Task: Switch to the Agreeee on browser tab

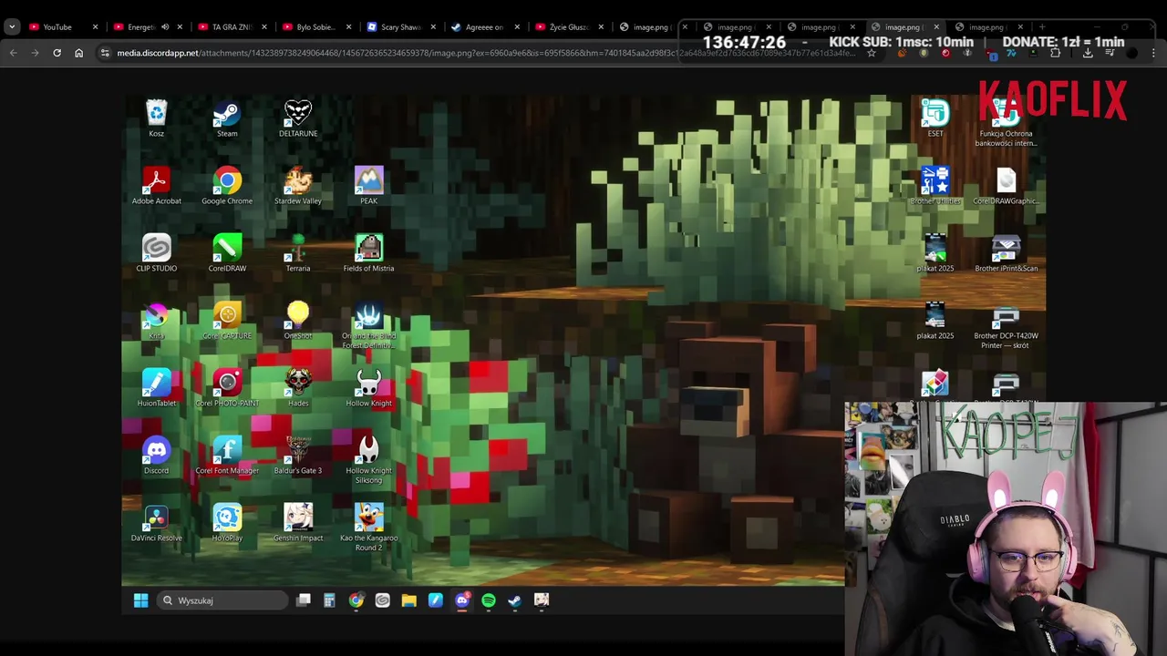Action: pos(484,26)
